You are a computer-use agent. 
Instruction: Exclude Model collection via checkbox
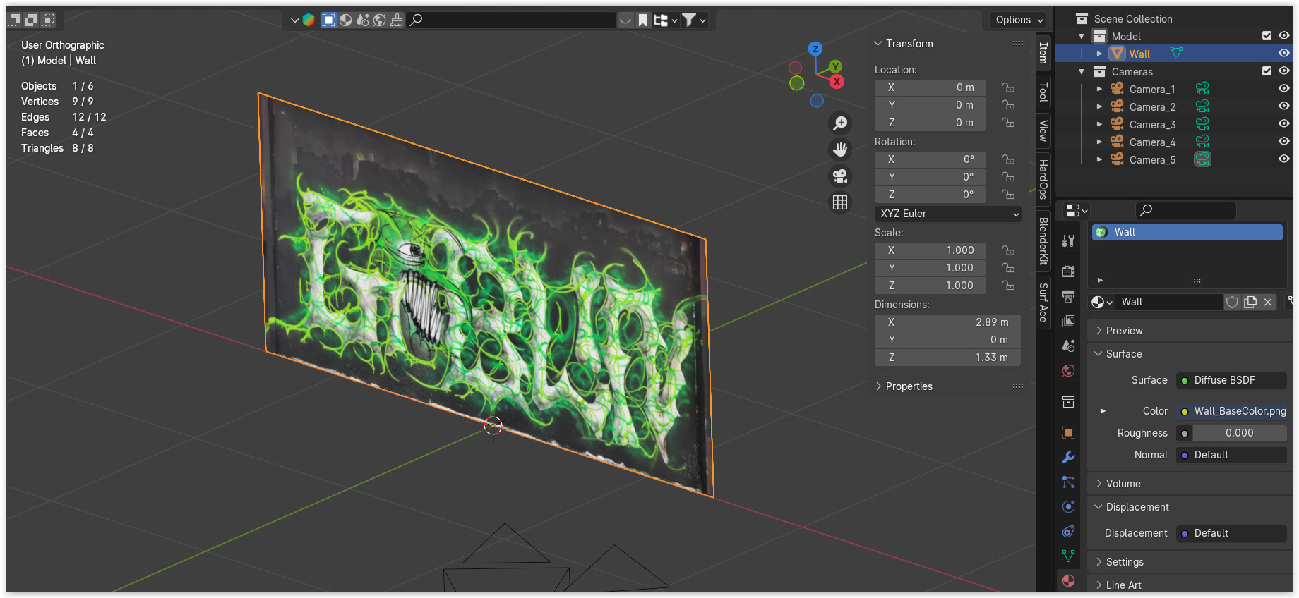tap(1267, 35)
